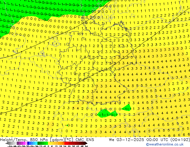Click the gray left arrow end of the legend
The image size is (190, 147).
(x=7, y=143)
